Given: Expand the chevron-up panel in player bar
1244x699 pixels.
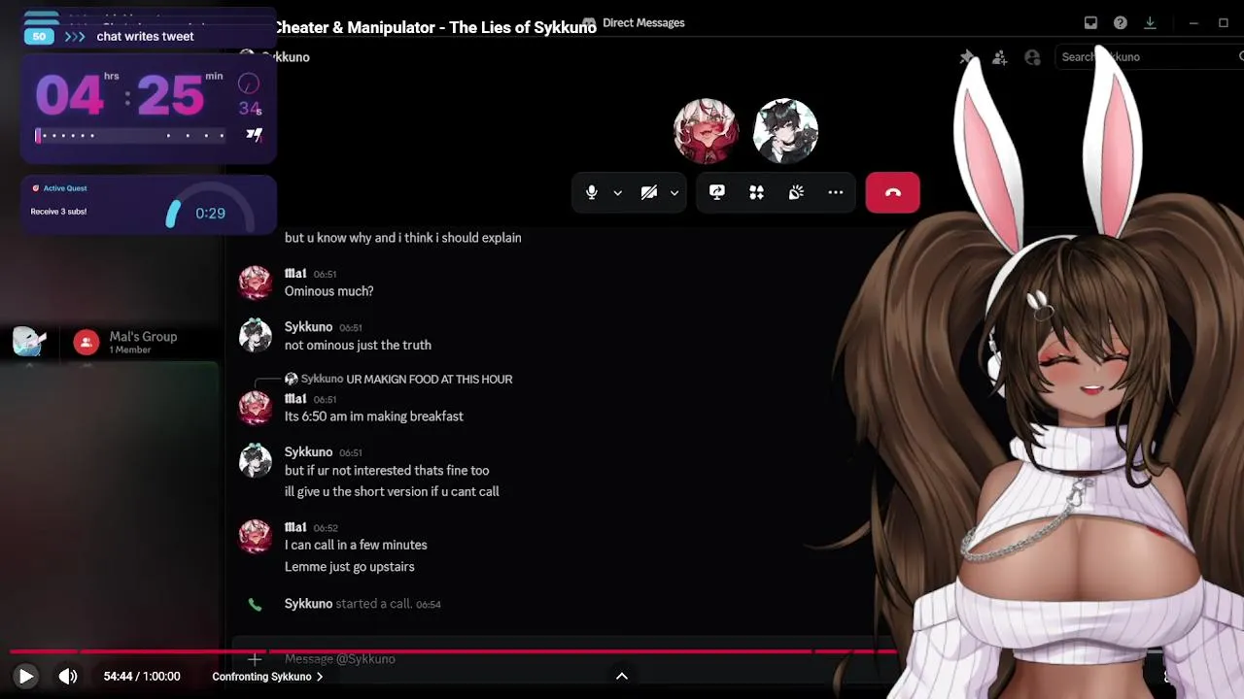Looking at the screenshot, I should pos(622,677).
